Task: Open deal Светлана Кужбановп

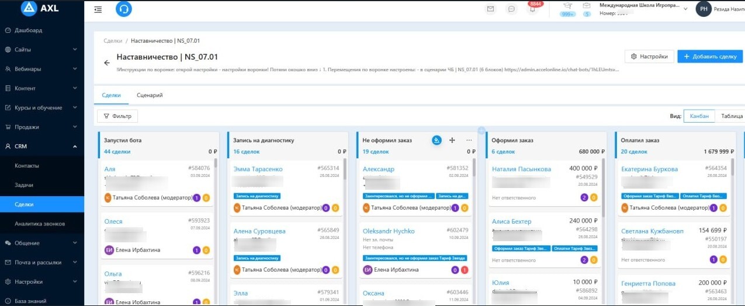Action: tap(652, 231)
